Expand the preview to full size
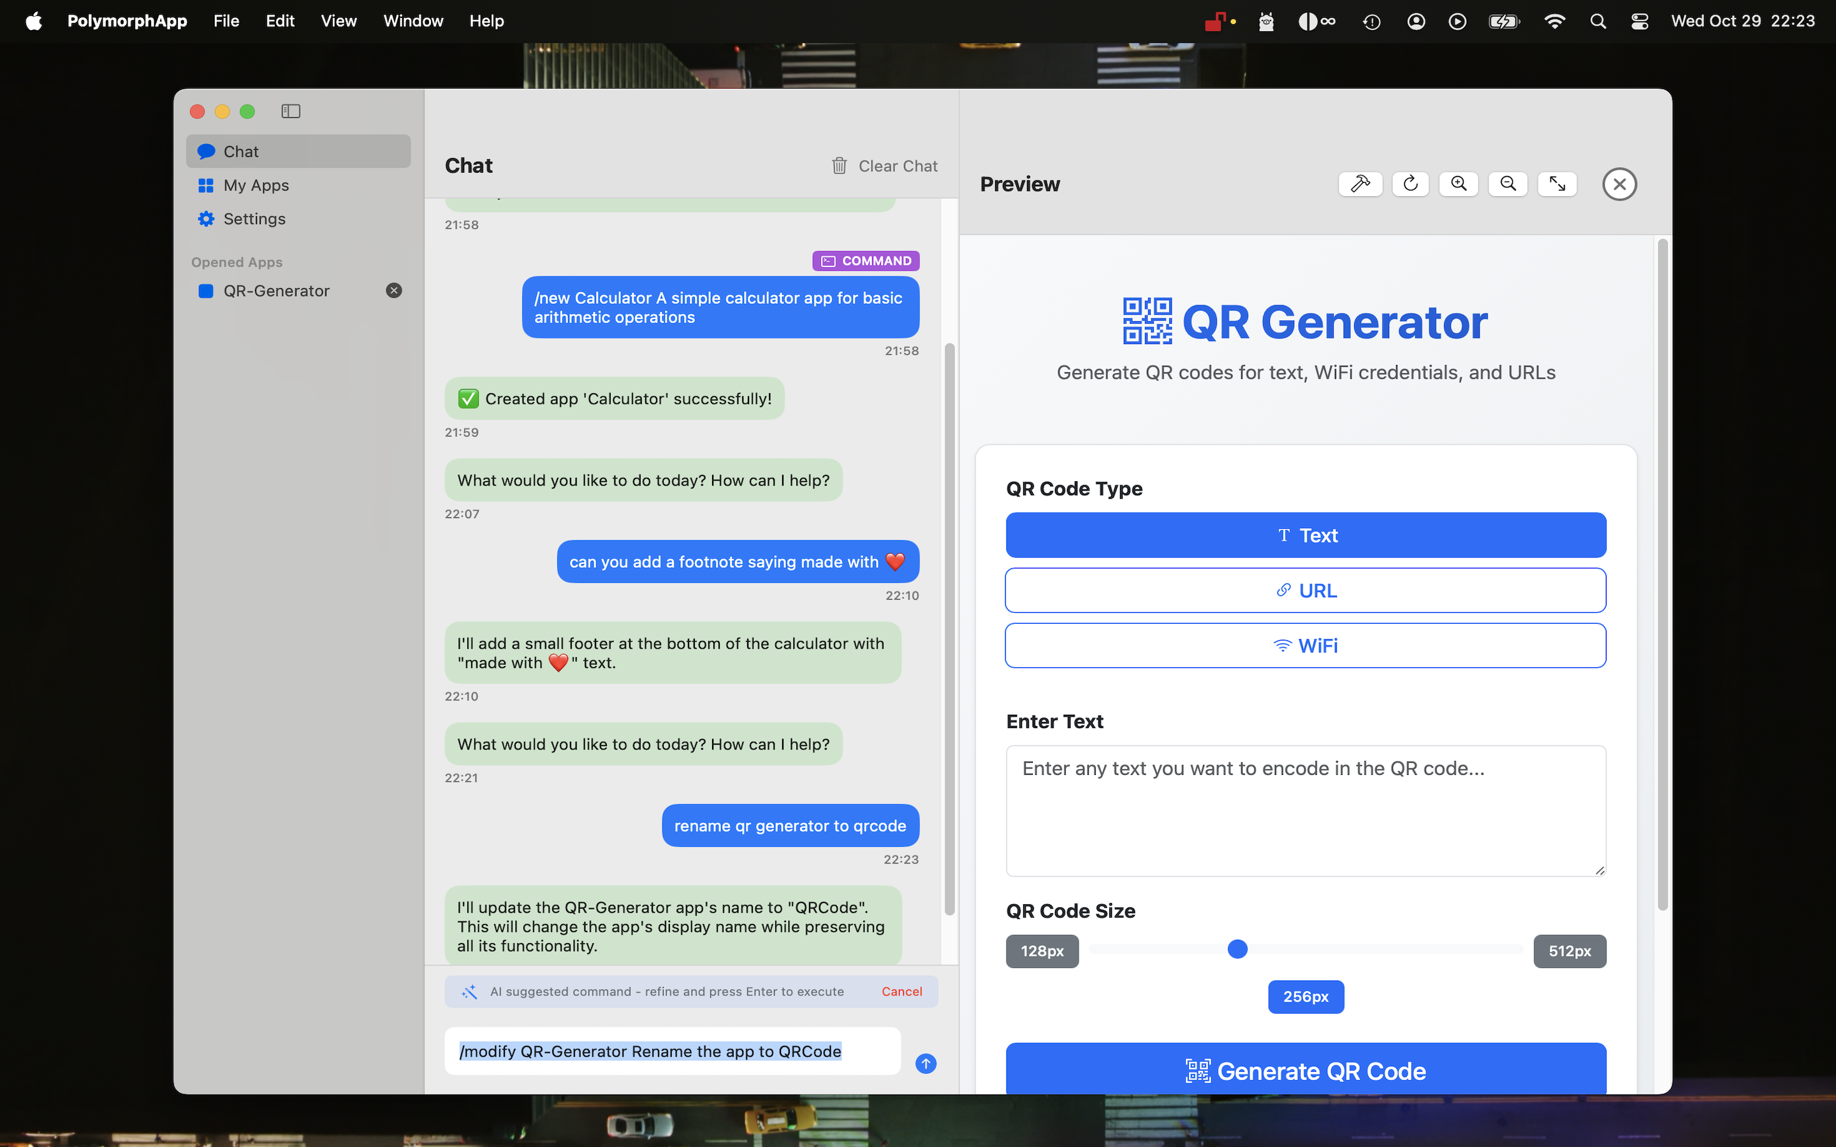Viewport: 1836px width, 1147px height. (x=1557, y=184)
